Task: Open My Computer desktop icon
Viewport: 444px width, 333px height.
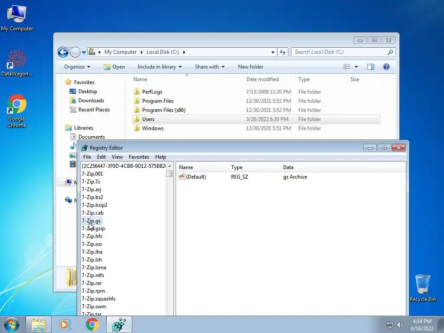Action: point(17,17)
